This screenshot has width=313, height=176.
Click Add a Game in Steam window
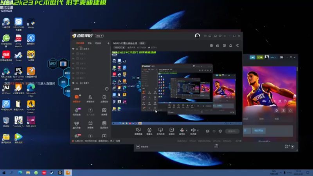click(x=143, y=147)
